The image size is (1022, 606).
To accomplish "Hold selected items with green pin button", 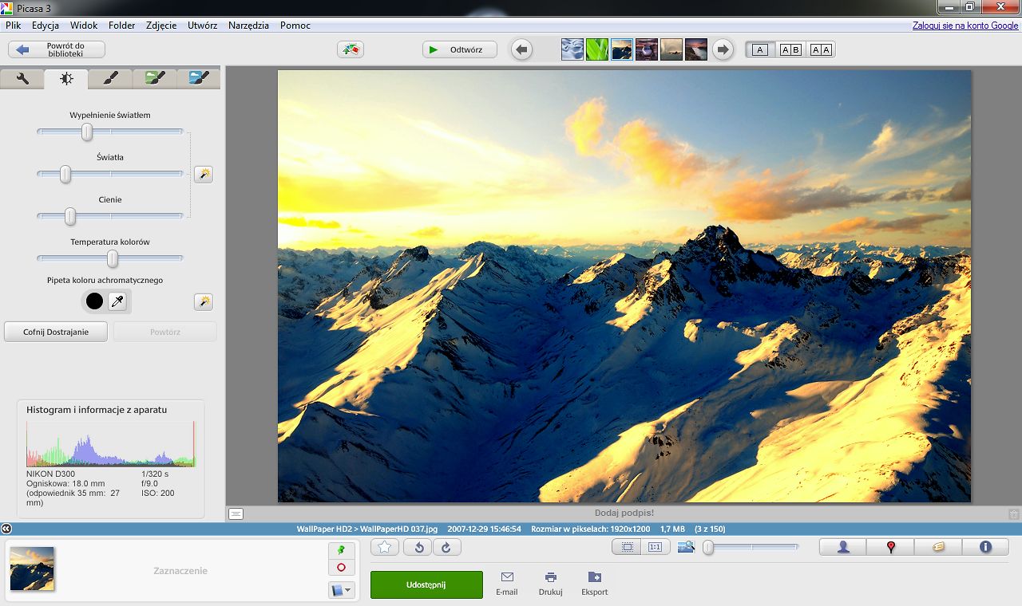I will 341,550.
